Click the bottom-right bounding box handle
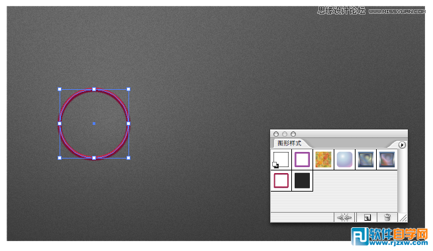Image resolution: width=433 pixels, height=251 pixels. tap(128, 158)
